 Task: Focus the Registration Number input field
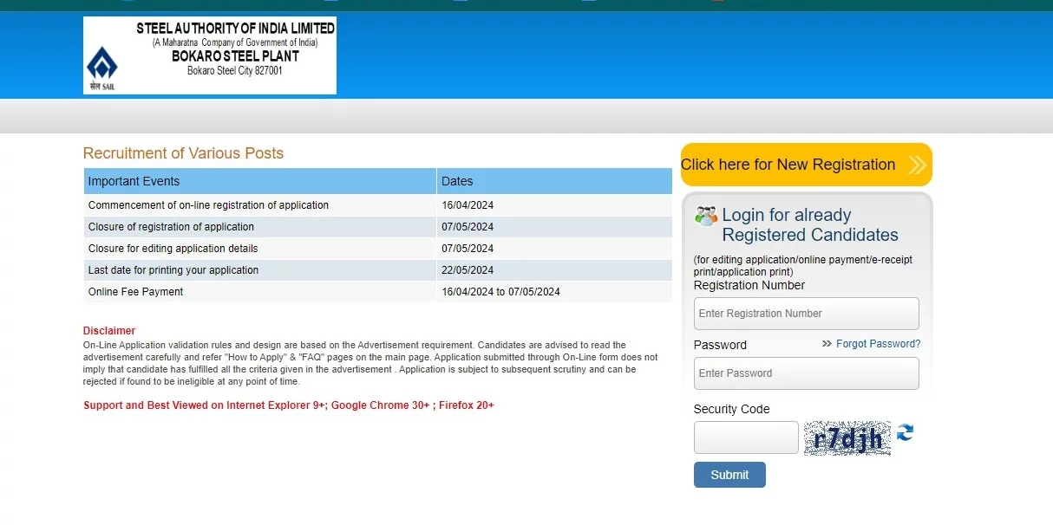[x=806, y=314]
